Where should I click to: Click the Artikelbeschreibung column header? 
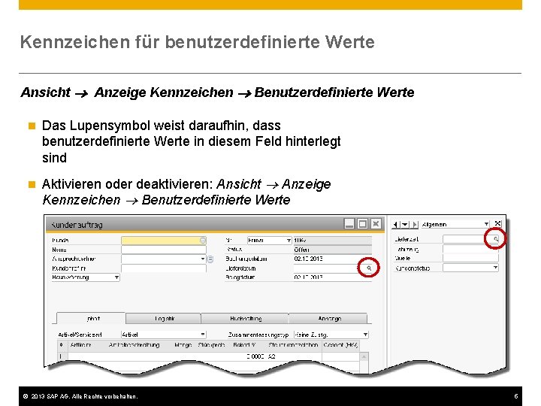[x=134, y=344]
